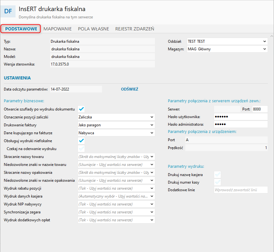The height and width of the screenshot is (252, 274).
Task: Open the MAPOWANIE tab
Action: [x=57, y=29]
